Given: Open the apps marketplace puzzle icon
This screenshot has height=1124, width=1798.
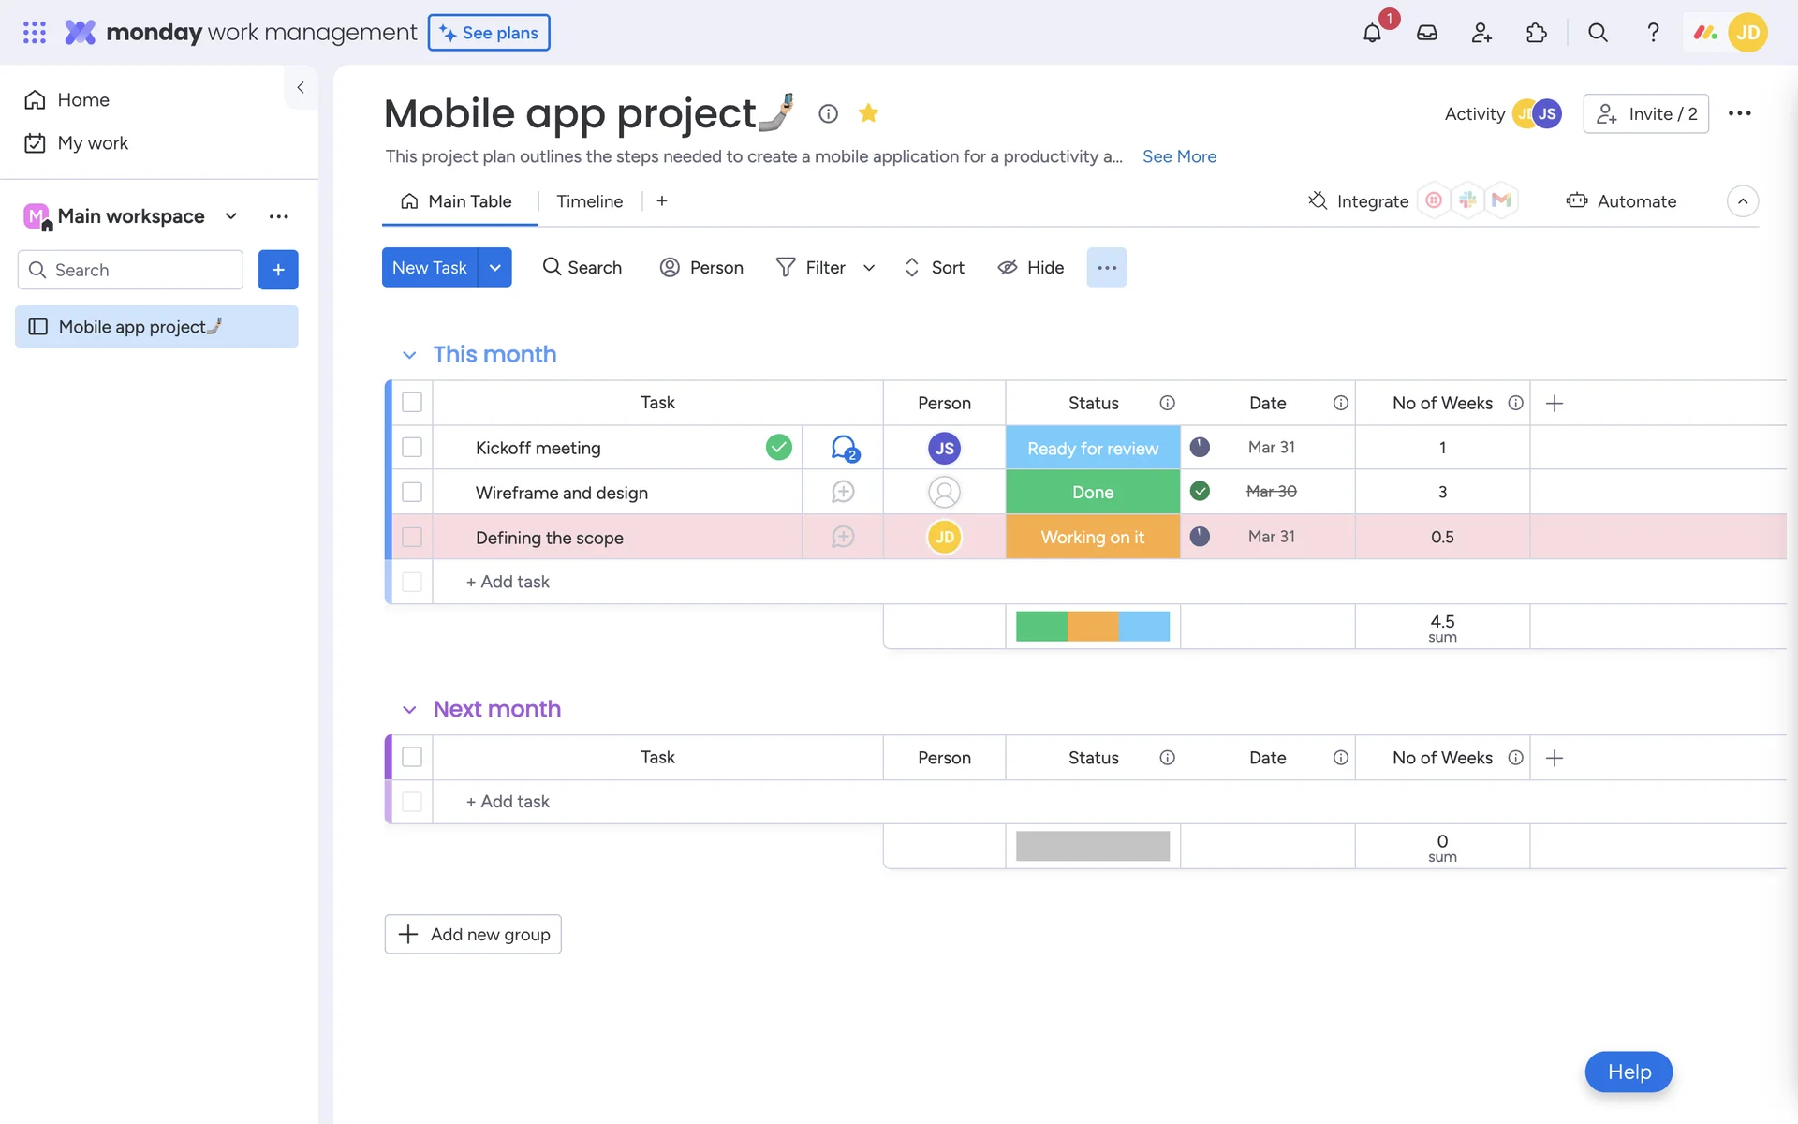Looking at the screenshot, I should pos(1536,33).
